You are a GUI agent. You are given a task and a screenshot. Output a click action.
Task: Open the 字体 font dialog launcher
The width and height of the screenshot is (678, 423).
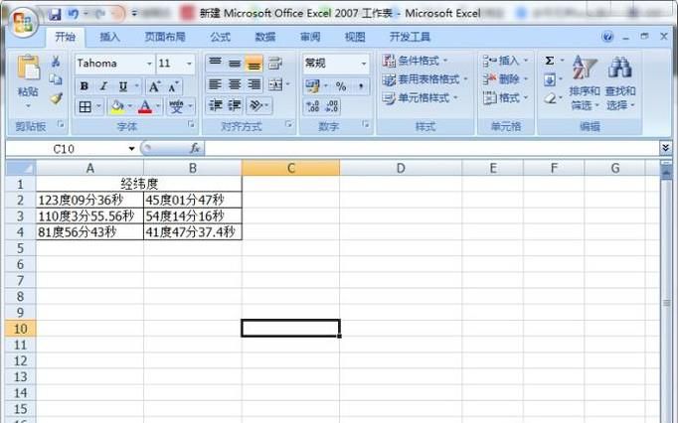tap(191, 124)
